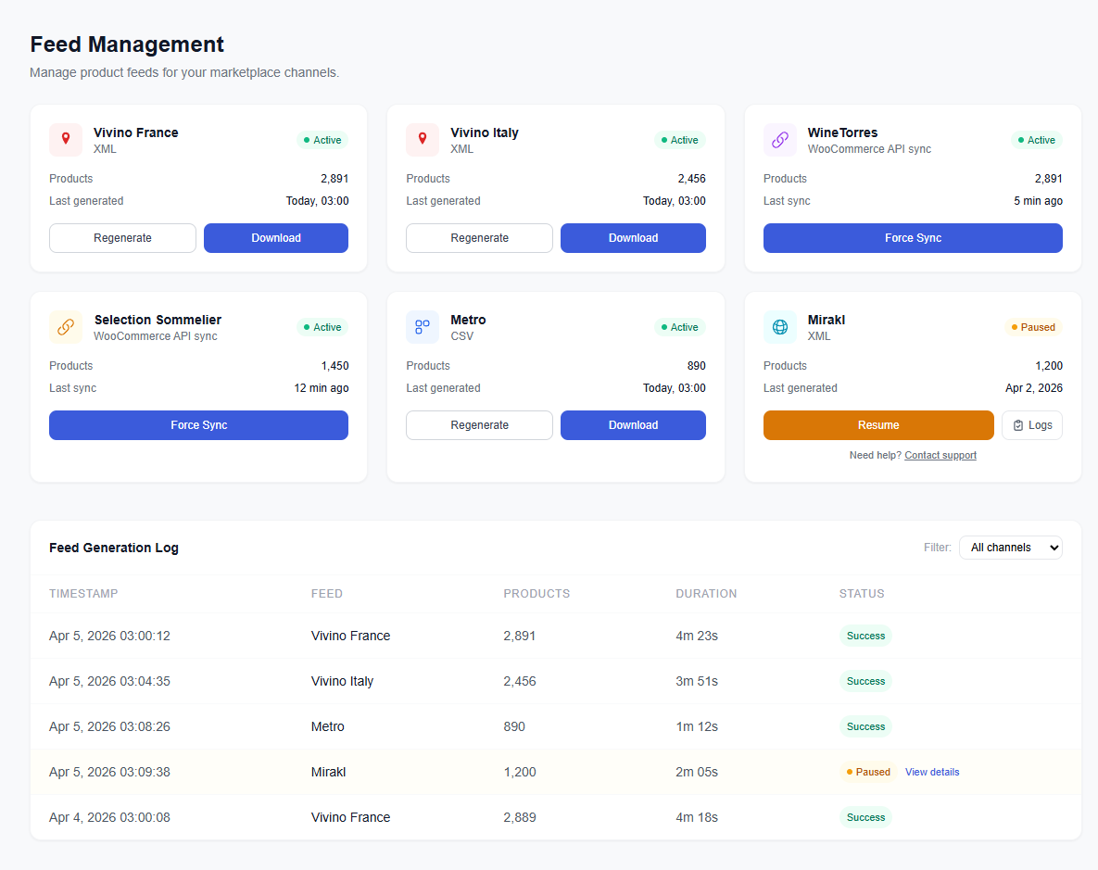Image resolution: width=1098 pixels, height=870 pixels.
Task: Click the WineTorres card title
Action: 842,132
